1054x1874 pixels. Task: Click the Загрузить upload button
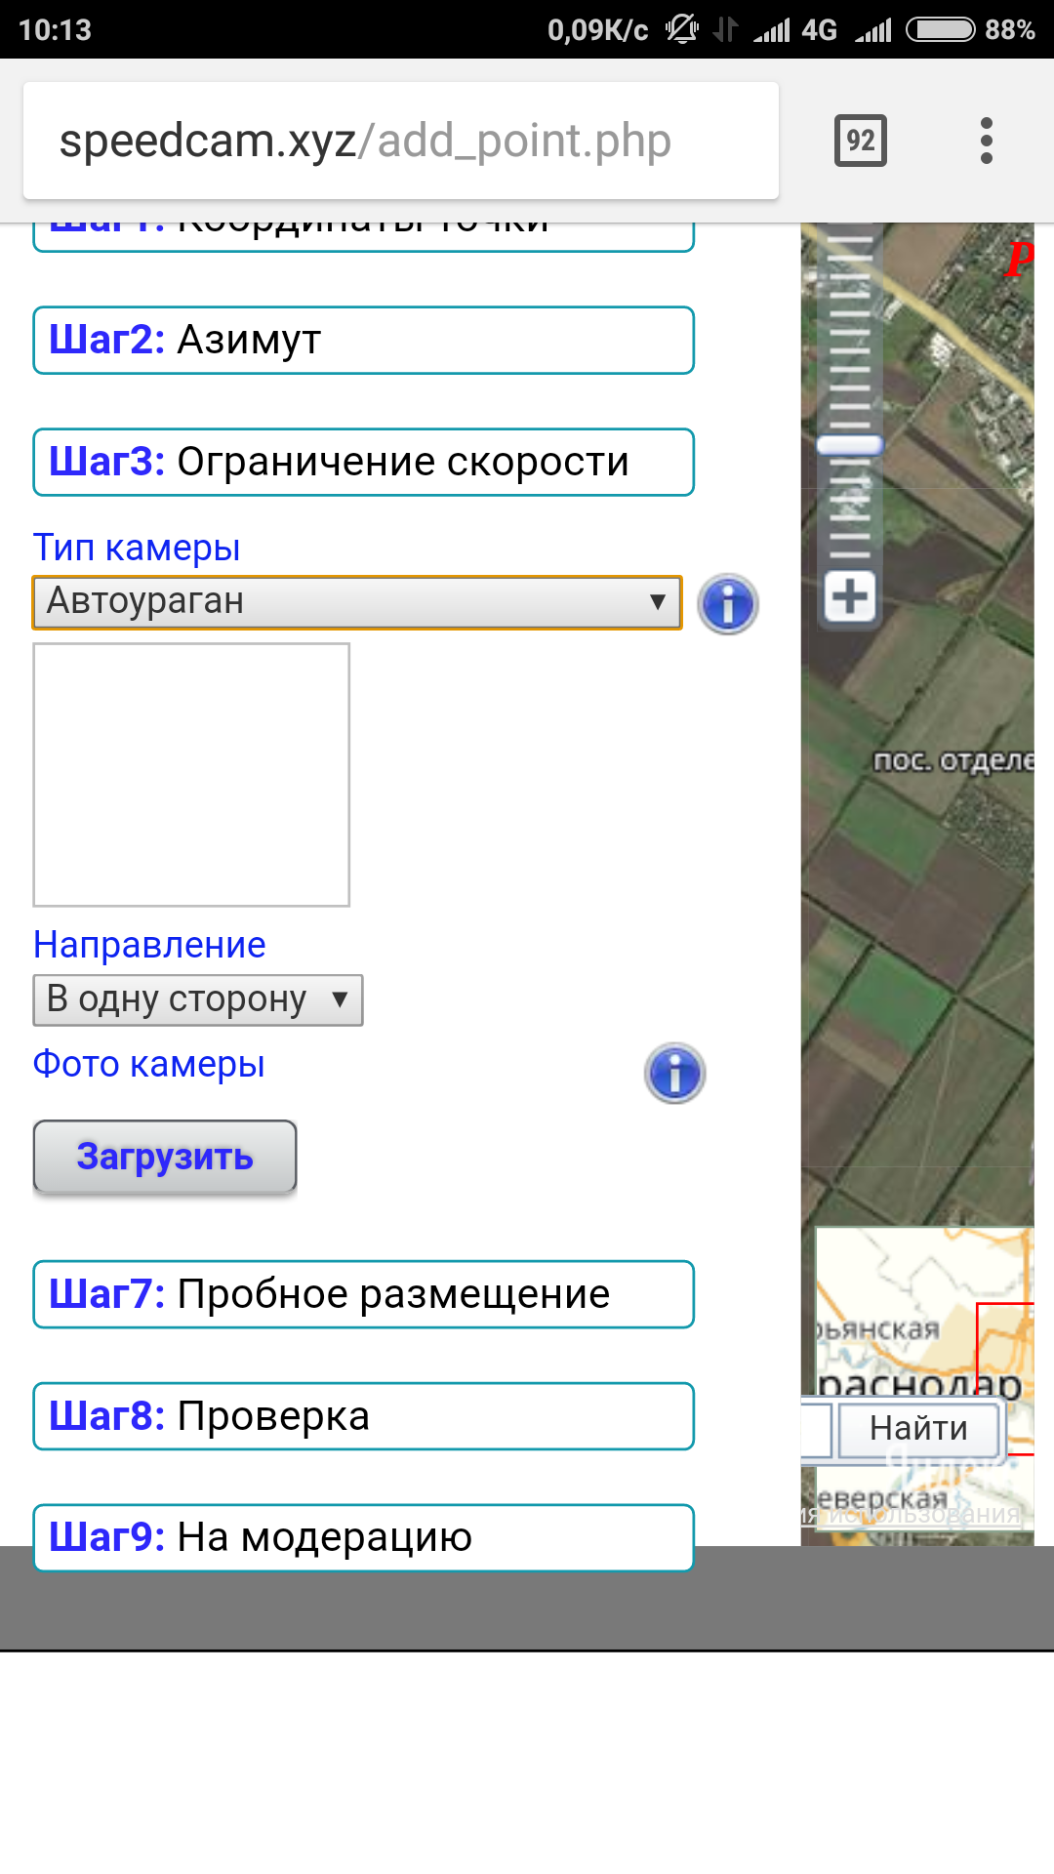point(165,1157)
